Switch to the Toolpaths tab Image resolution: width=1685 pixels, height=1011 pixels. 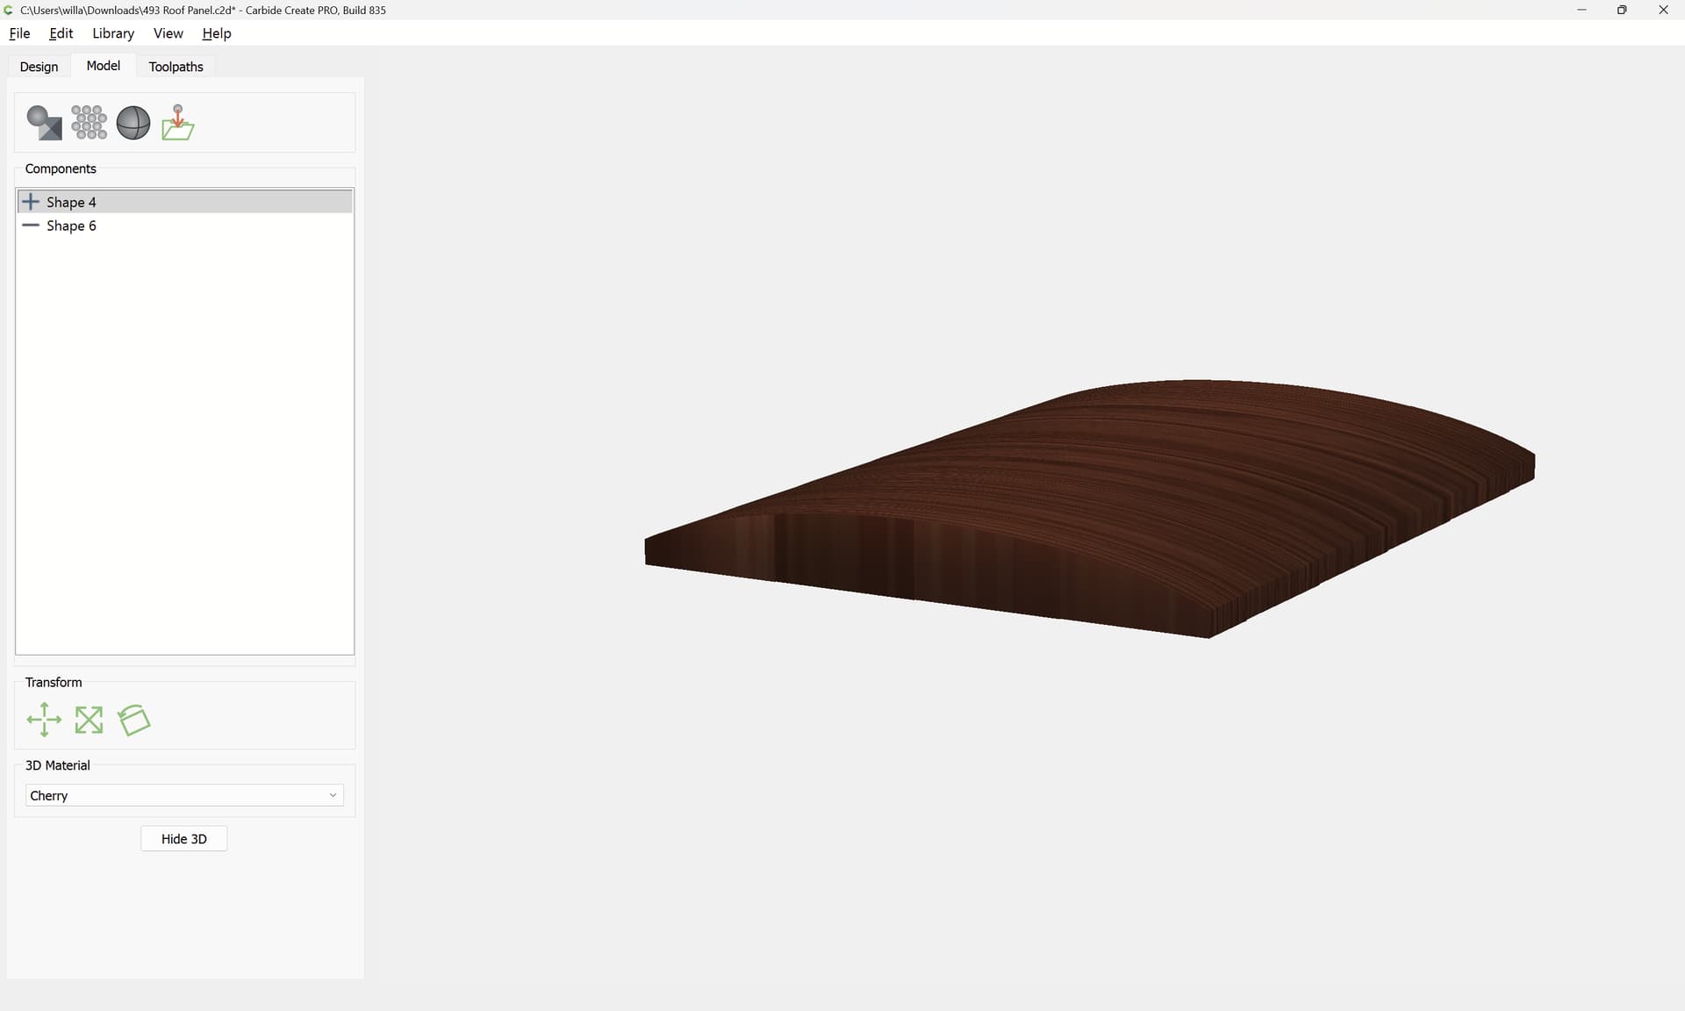[x=176, y=67]
